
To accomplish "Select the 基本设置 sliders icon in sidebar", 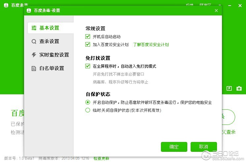I will coord(34,28).
